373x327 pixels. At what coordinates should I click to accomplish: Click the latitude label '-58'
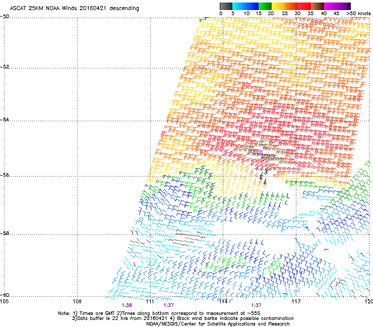point(5,233)
